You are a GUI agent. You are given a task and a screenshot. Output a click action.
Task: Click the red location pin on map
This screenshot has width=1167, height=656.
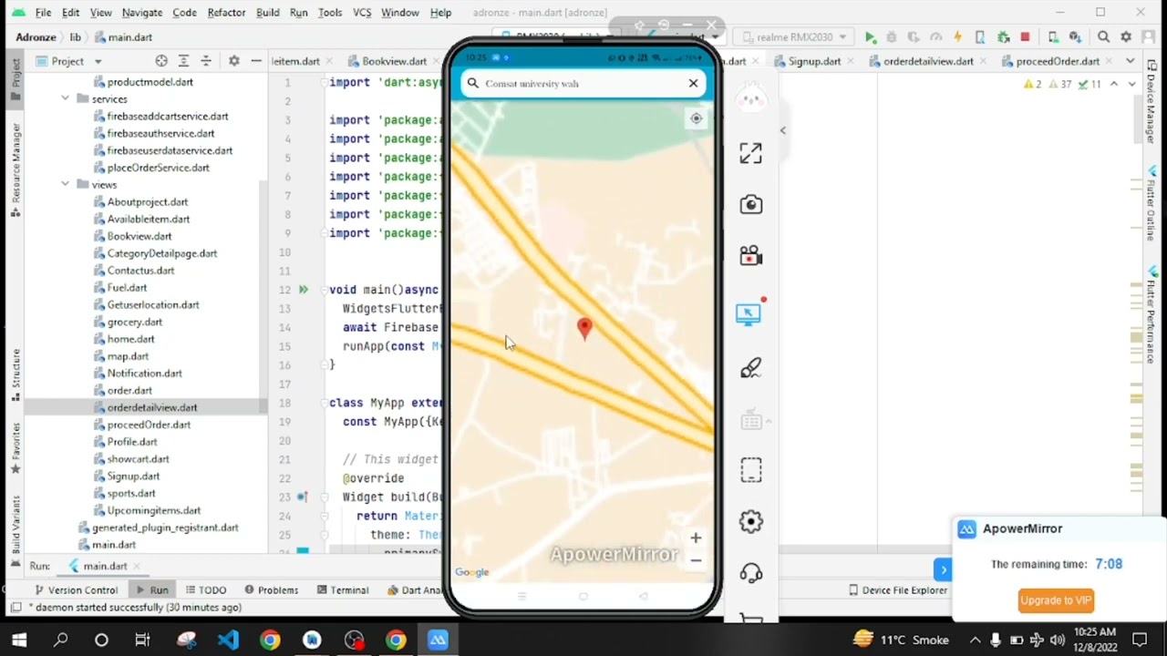[x=584, y=329]
